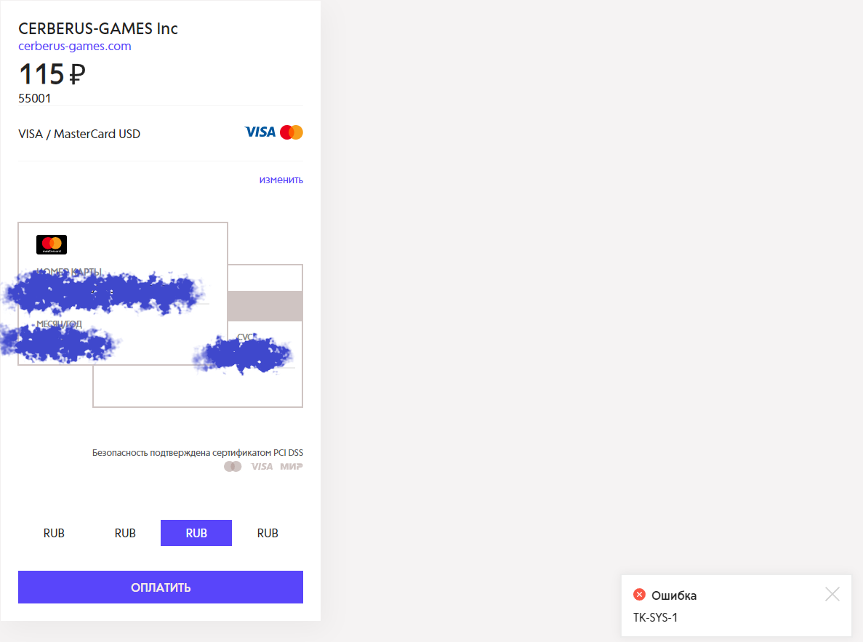Dismiss the Ошибка notification with X
The width and height of the screenshot is (863, 642).
tap(832, 594)
